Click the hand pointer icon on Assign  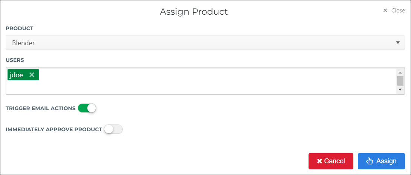[x=370, y=161]
